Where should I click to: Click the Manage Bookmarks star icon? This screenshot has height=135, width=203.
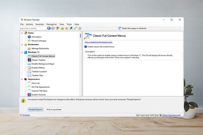click(x=29, y=48)
